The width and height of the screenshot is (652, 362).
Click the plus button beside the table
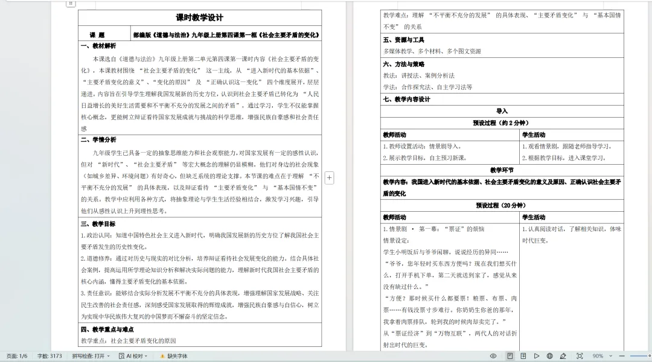(x=329, y=178)
